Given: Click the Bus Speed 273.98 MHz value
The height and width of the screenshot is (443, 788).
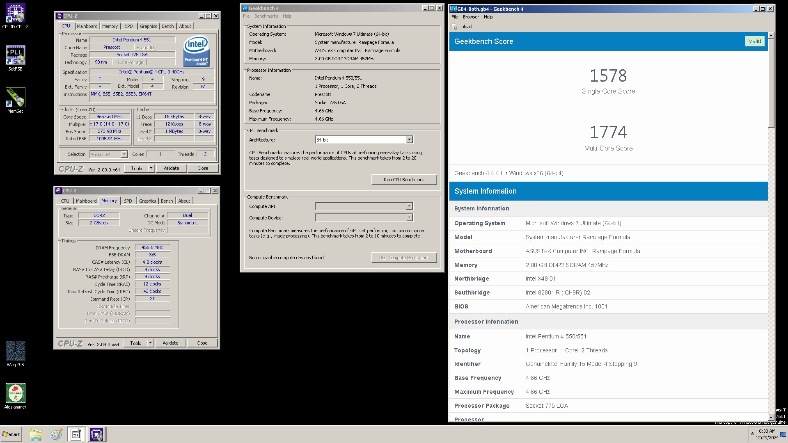Looking at the screenshot, I should click(x=110, y=131).
